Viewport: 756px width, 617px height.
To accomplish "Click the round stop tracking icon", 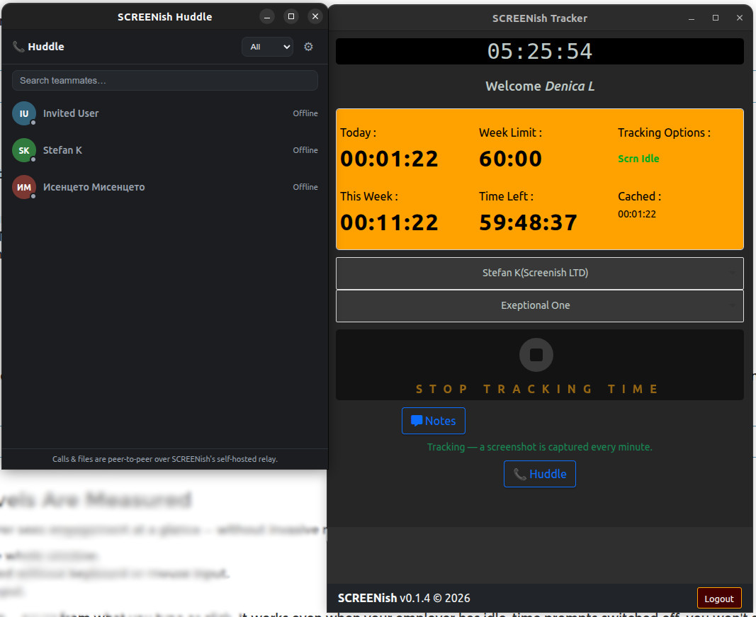I will pyautogui.click(x=536, y=355).
